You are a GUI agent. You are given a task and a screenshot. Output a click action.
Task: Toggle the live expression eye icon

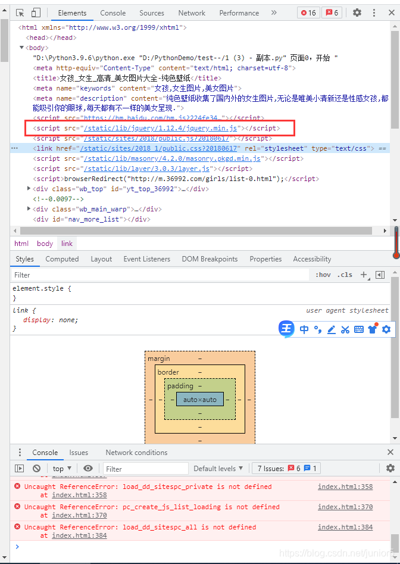[87, 468]
